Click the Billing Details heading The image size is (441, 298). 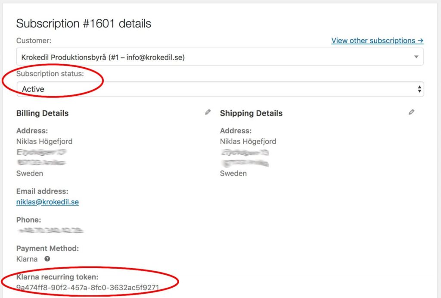[x=42, y=113]
